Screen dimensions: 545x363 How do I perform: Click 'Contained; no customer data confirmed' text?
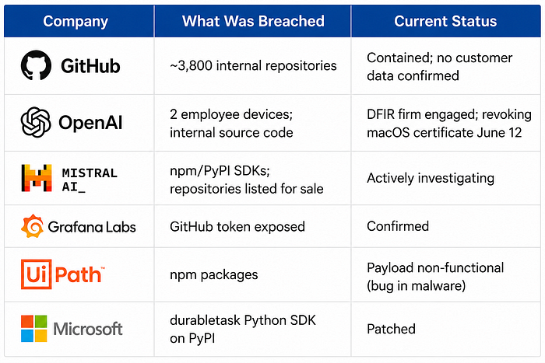click(x=439, y=67)
